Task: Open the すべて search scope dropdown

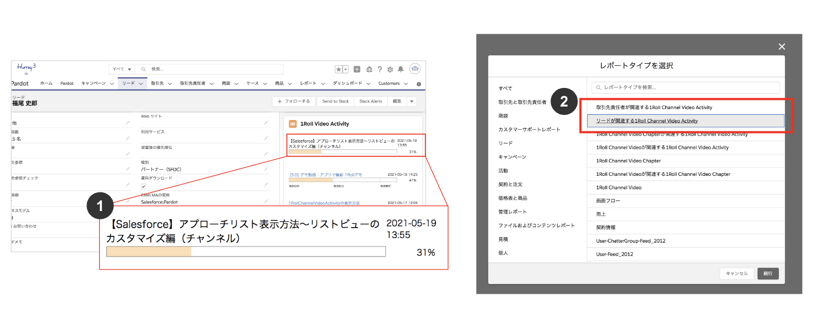Action: (122, 69)
